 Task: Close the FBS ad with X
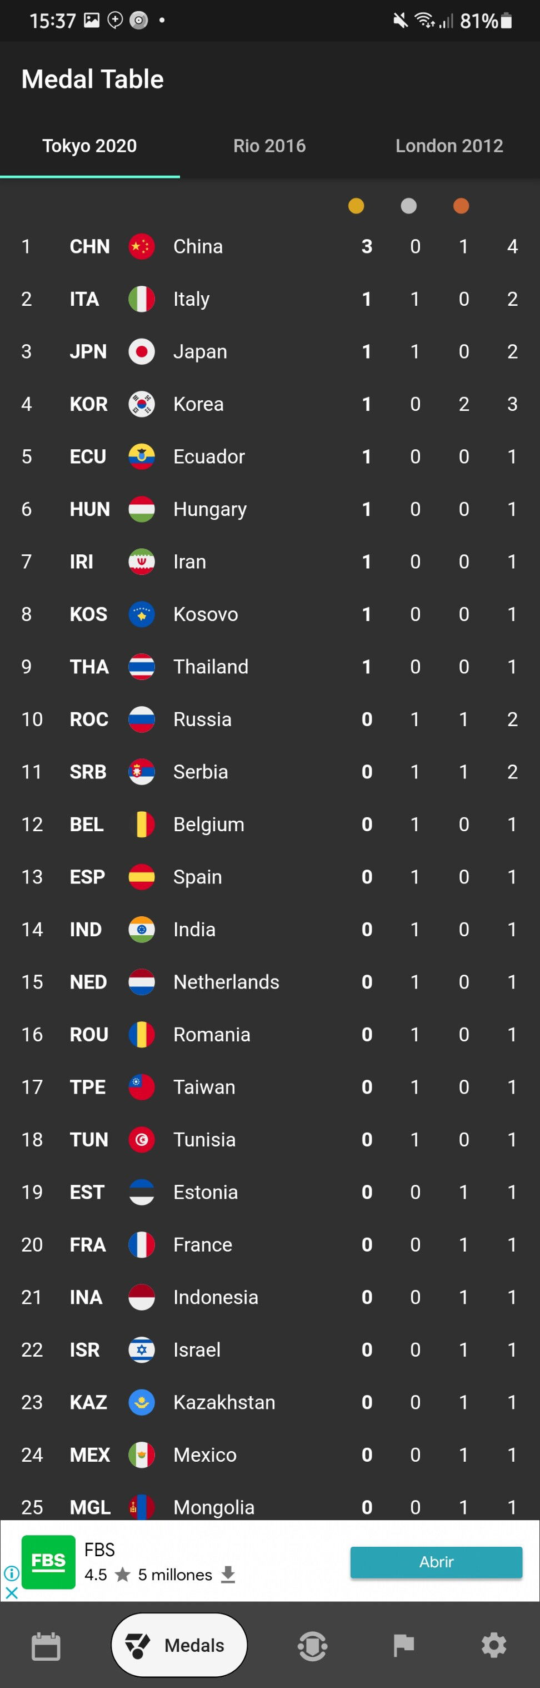point(11,1592)
